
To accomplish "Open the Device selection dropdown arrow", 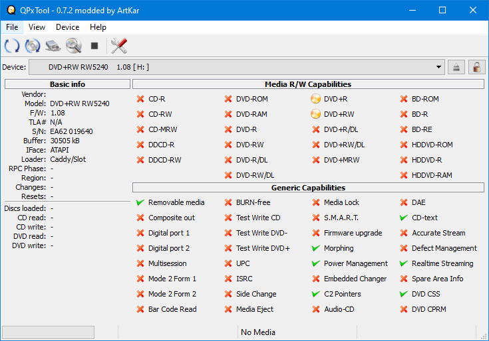I will tap(438, 67).
